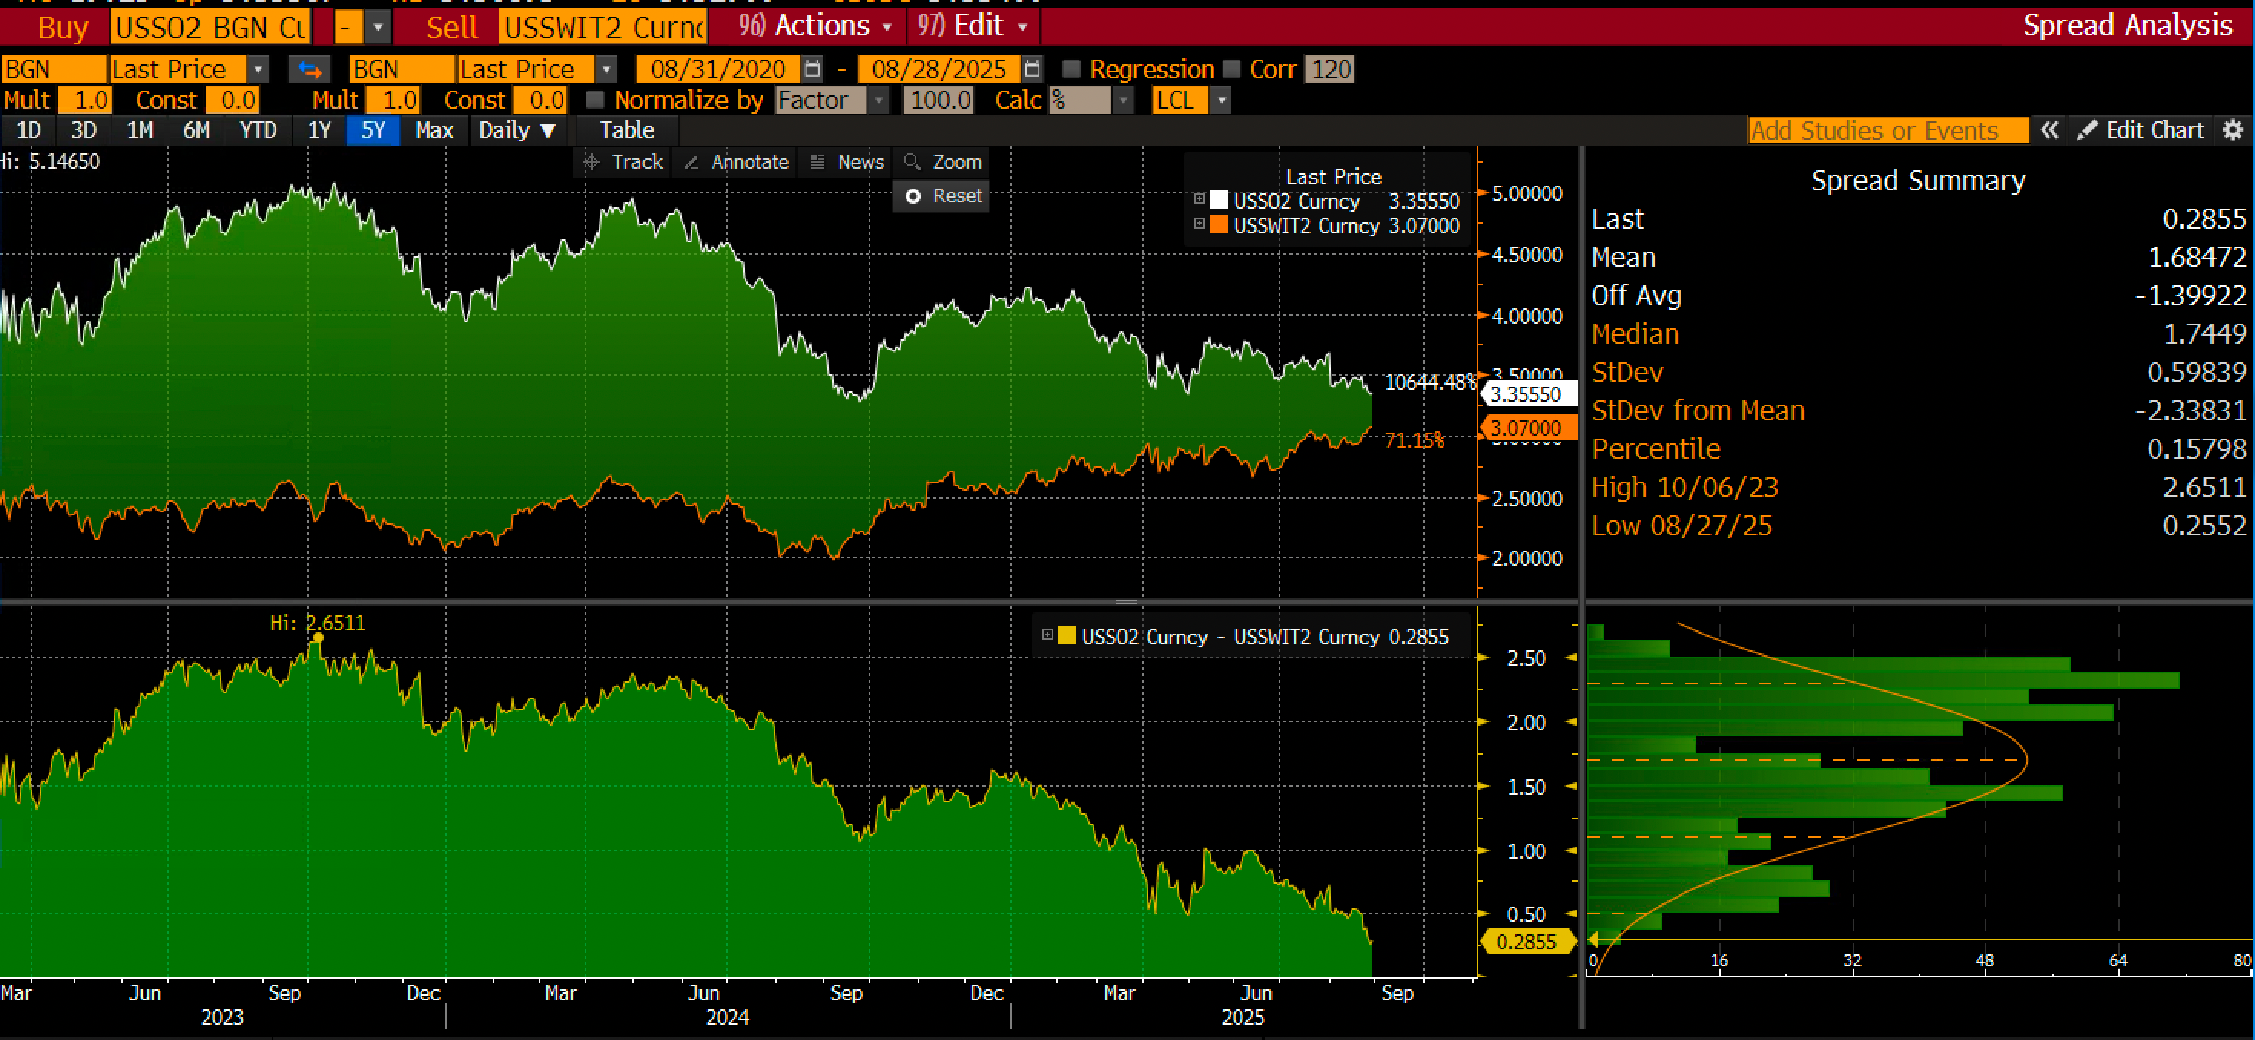Click the swap securities arrows icon
Screen dimensions: 2255x1040
[309, 69]
